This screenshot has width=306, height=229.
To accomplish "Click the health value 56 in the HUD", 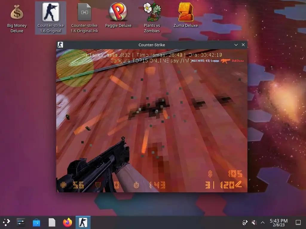I will point(78,185).
